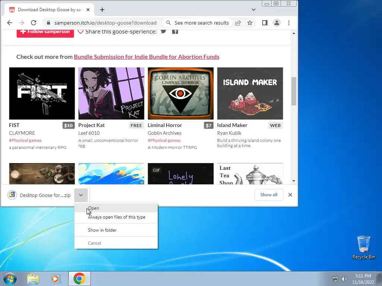
Task: Open the Island Maker thumbnail
Action: coord(250,93)
